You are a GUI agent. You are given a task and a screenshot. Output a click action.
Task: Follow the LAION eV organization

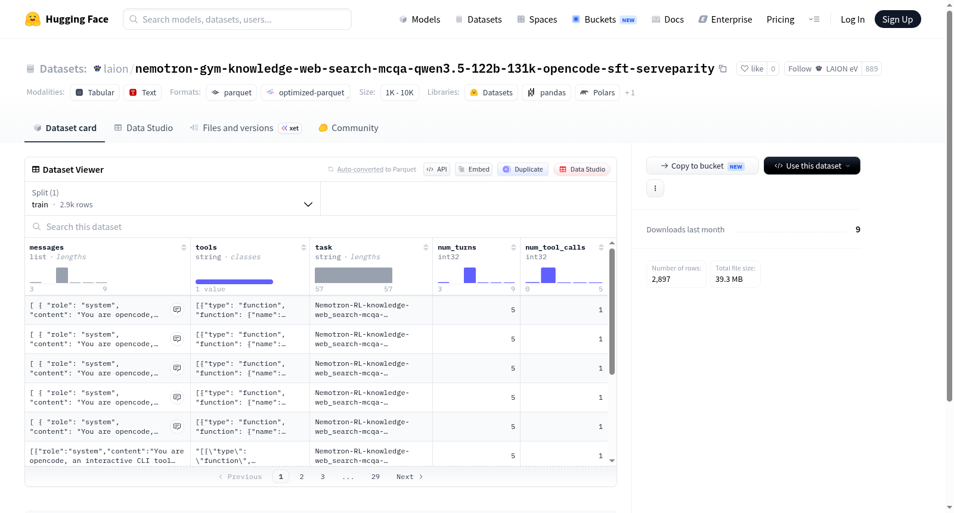[x=823, y=69]
